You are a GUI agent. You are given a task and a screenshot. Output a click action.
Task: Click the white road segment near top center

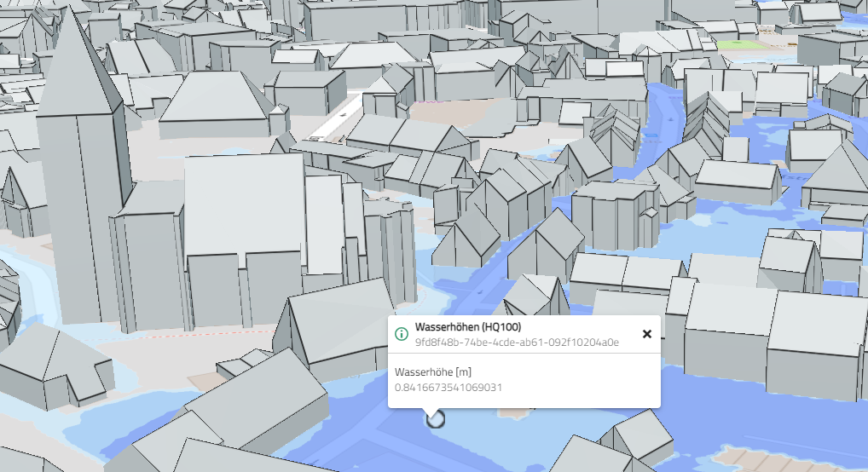[x=328, y=124]
